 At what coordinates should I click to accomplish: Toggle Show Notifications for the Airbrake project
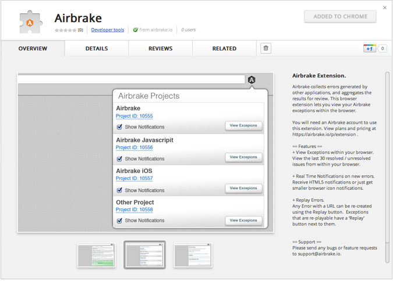(x=119, y=127)
